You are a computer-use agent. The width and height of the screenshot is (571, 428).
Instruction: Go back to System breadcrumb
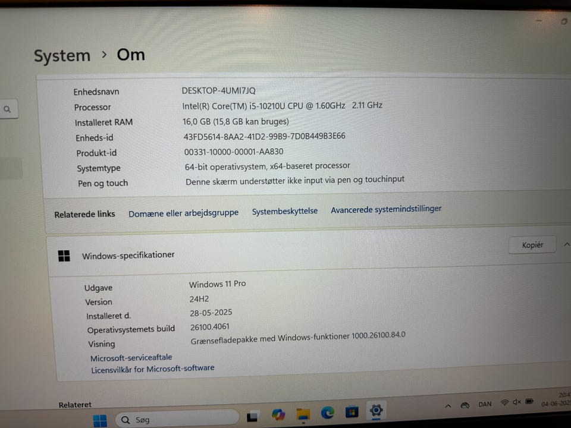(x=62, y=56)
